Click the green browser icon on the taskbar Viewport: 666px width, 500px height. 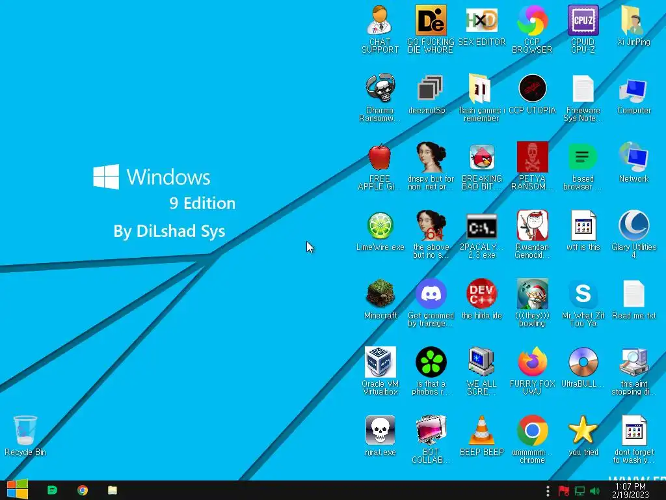[52, 490]
